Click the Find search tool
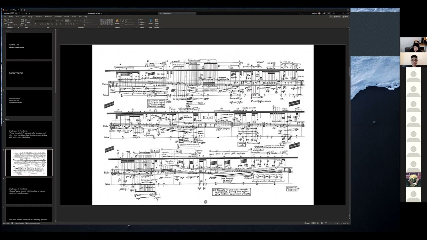 [141, 20]
